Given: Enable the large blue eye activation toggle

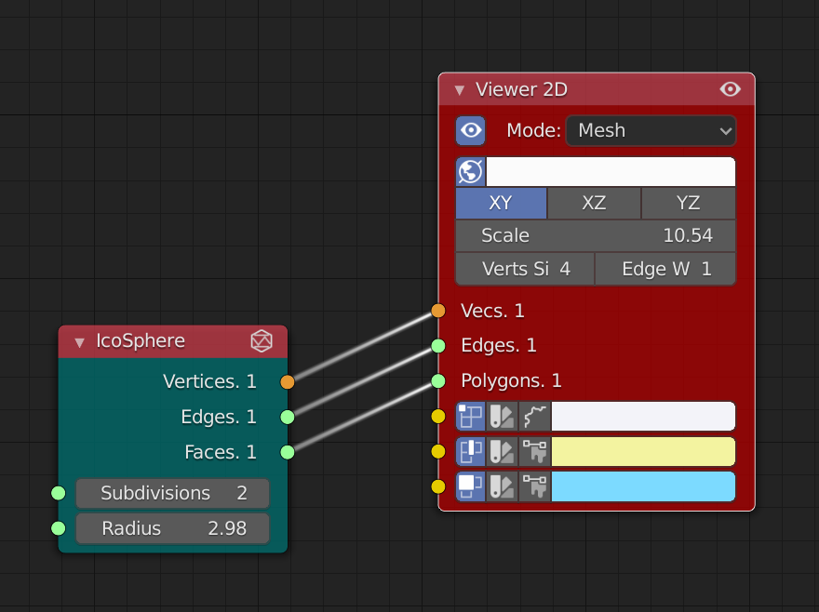Looking at the screenshot, I should [x=470, y=130].
